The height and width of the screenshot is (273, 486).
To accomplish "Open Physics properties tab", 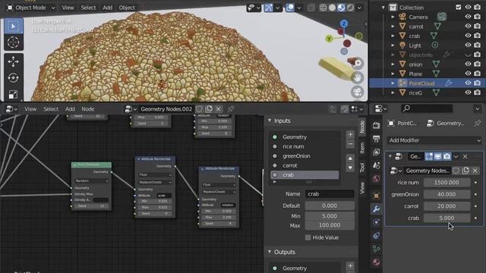I will coord(377,236).
